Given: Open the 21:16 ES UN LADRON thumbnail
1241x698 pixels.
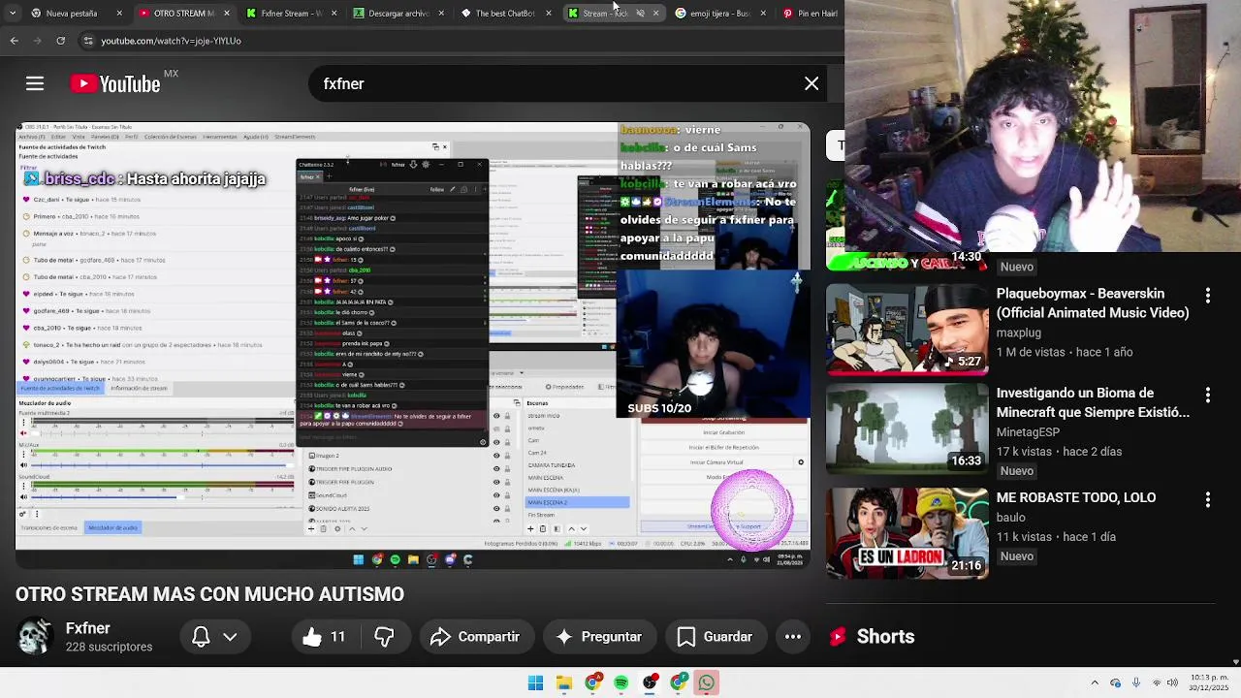Looking at the screenshot, I should (907, 533).
